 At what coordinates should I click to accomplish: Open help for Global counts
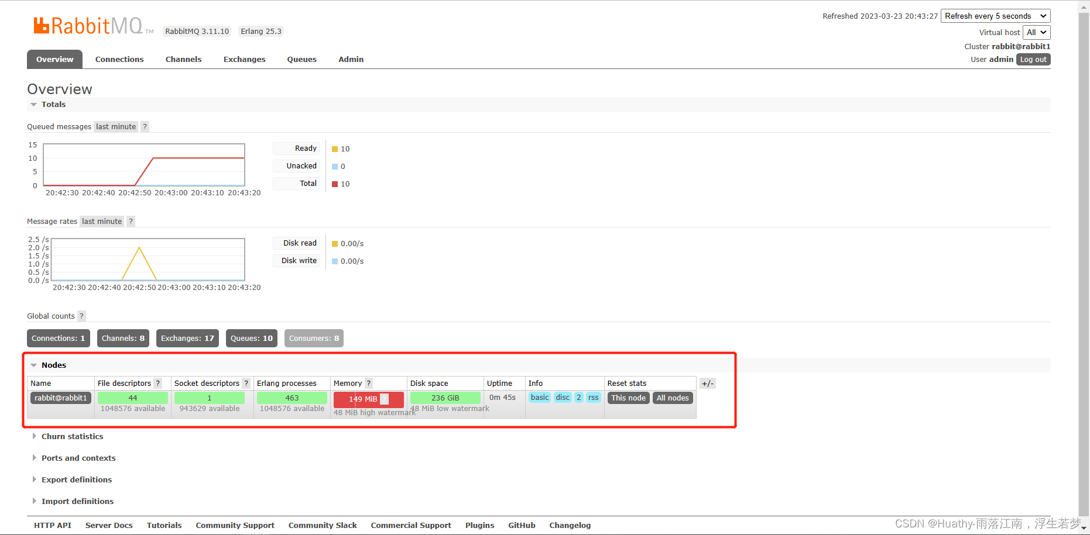point(81,316)
